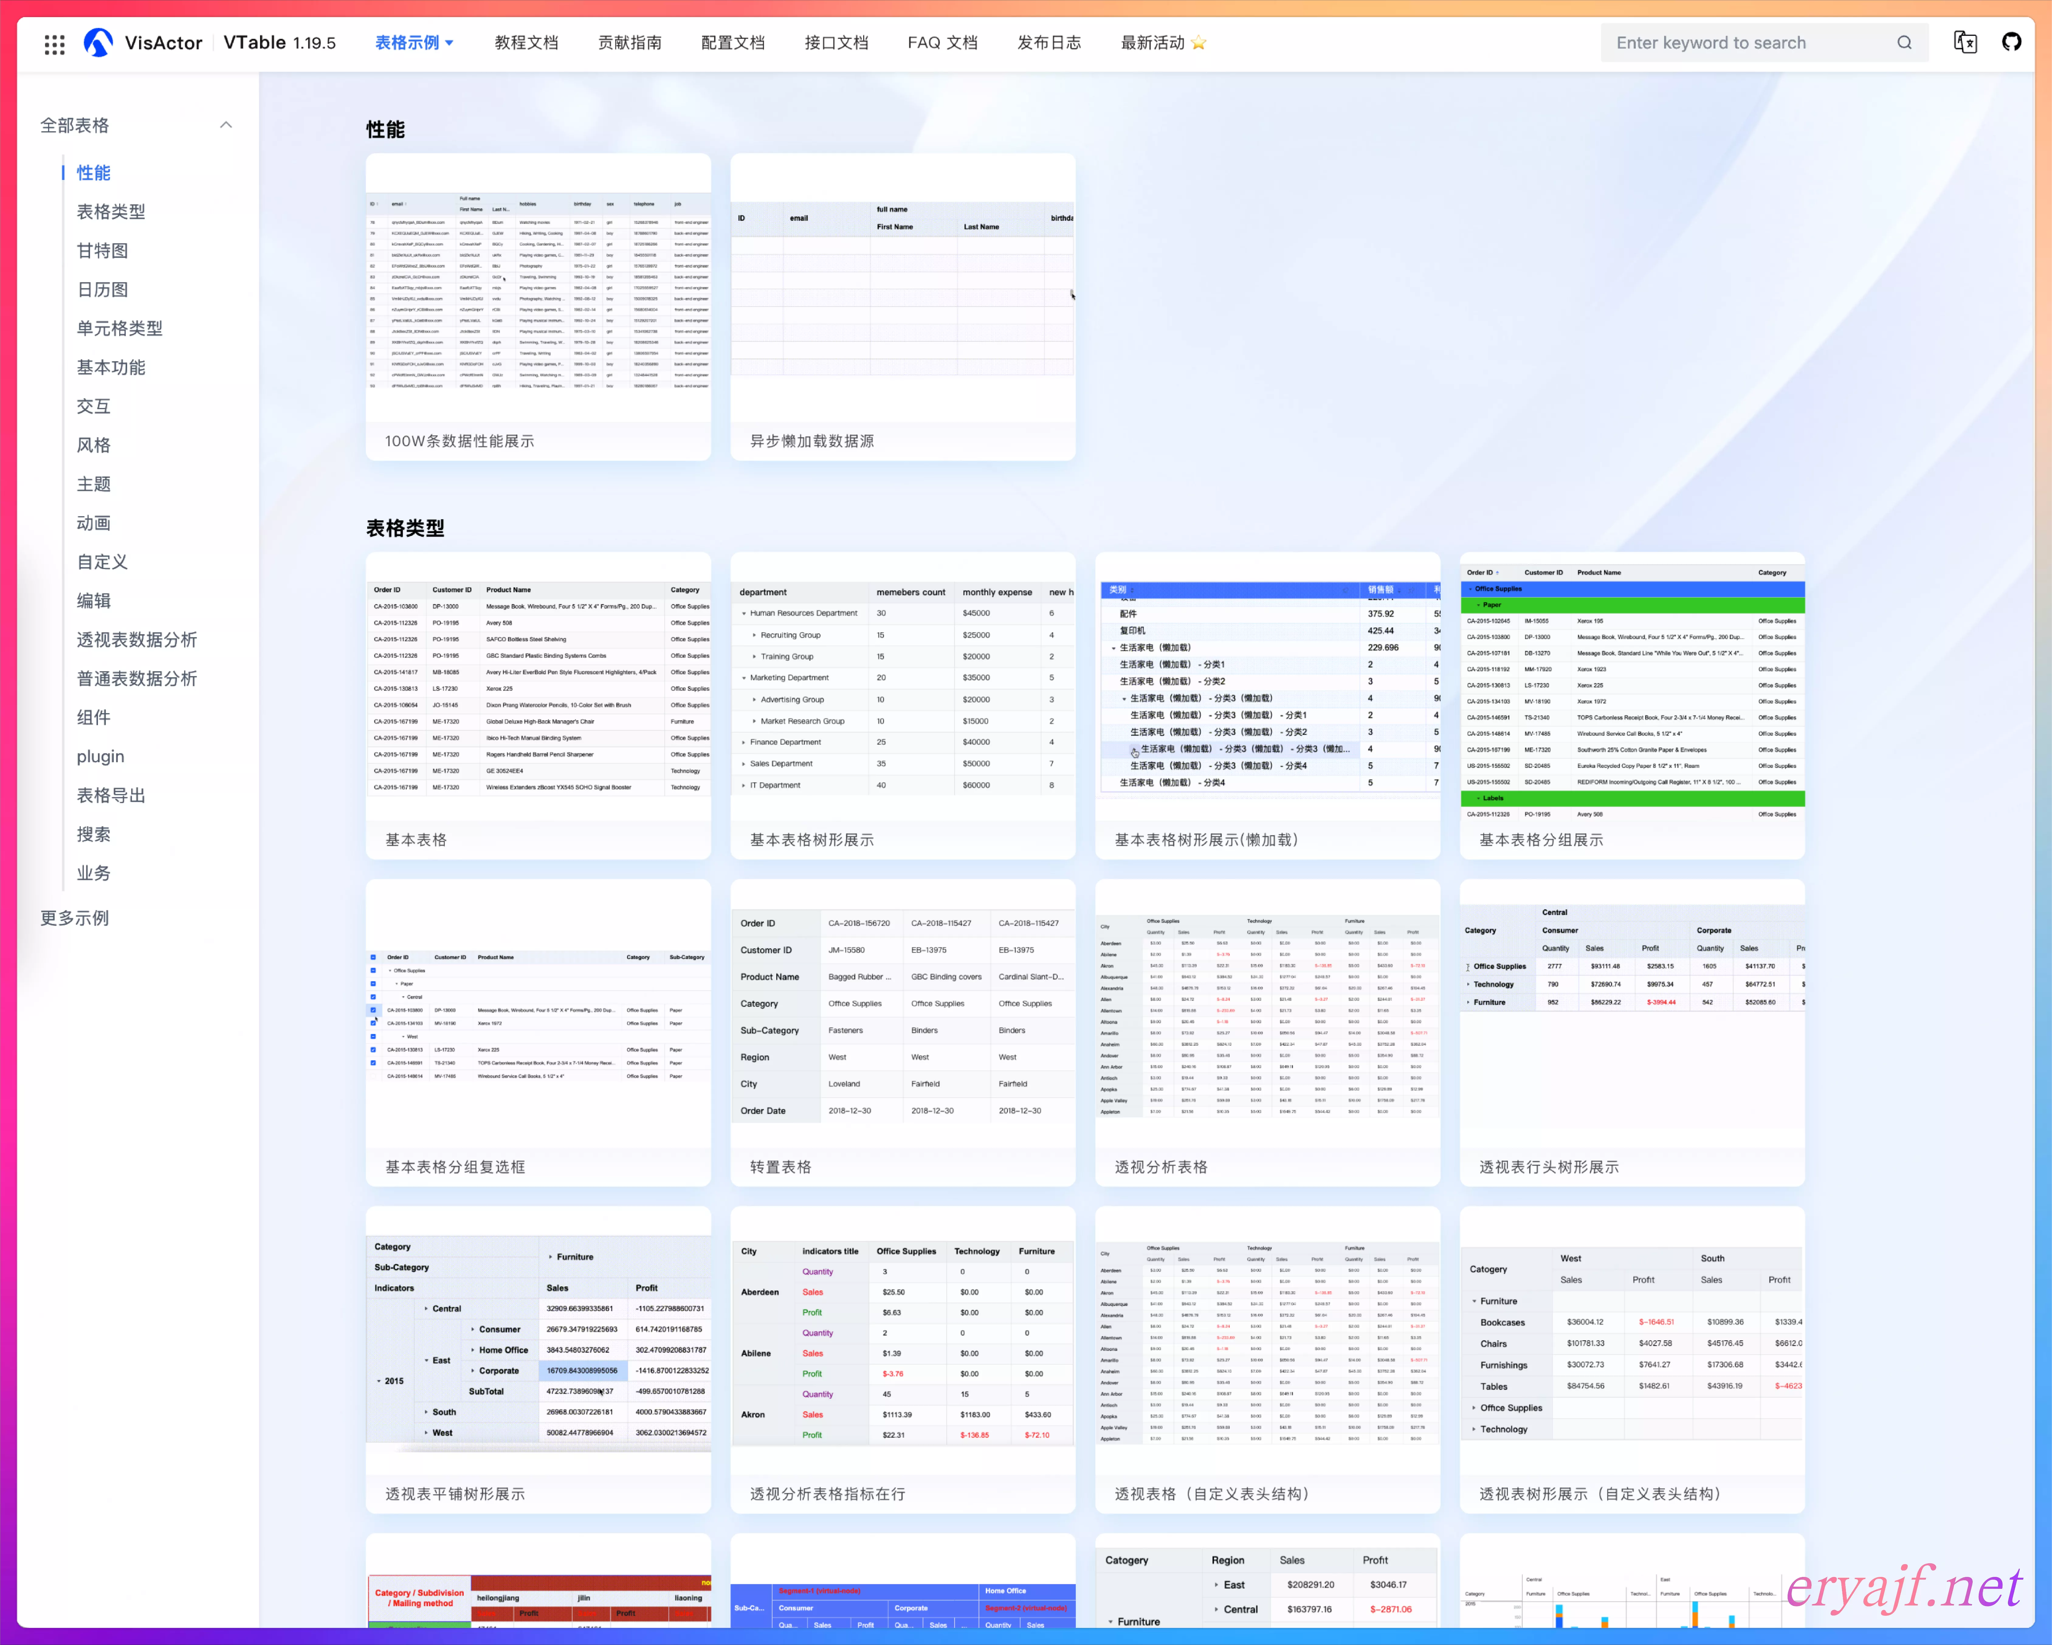The height and width of the screenshot is (1645, 2052).
Task: Select 组件 in the sidebar
Action: (x=93, y=718)
